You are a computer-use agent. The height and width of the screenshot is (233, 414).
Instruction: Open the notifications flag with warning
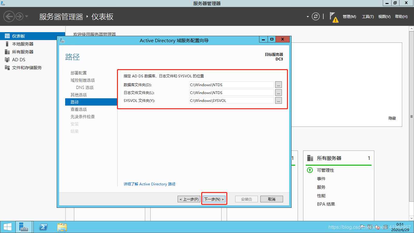pos(333,17)
